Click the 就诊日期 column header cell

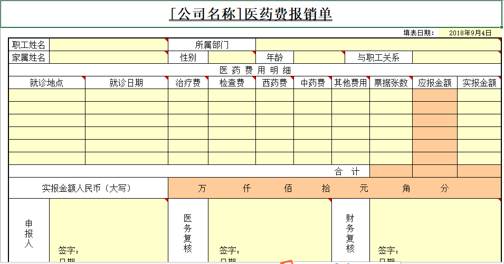click(x=126, y=83)
